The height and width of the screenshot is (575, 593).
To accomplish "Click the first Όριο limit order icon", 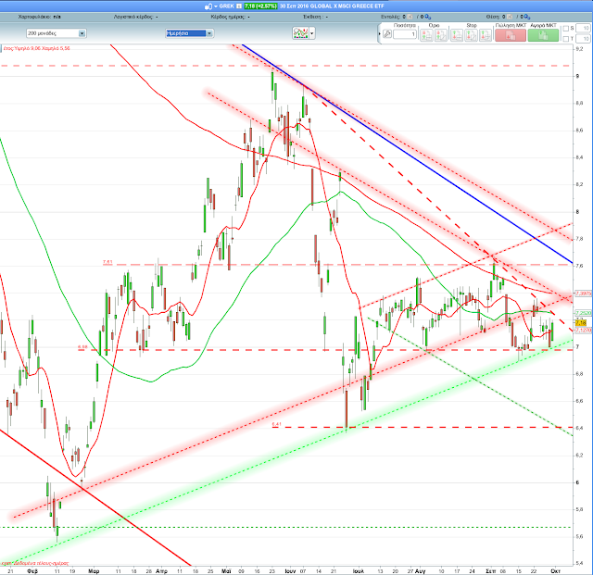I will (x=426, y=35).
